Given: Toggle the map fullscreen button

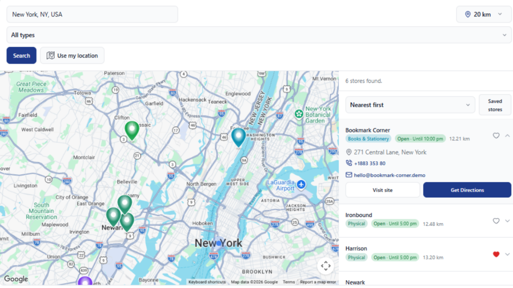Looking at the screenshot, I should point(326,266).
